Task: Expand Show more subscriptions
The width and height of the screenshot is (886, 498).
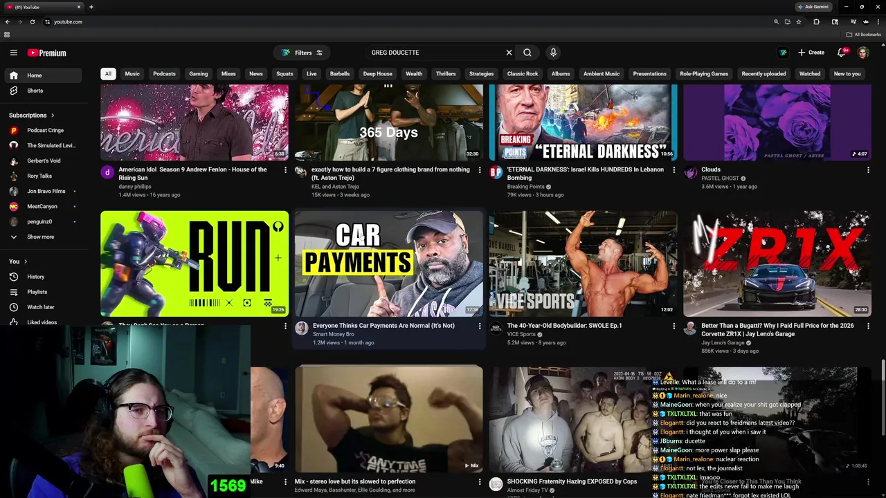Action: pos(43,237)
